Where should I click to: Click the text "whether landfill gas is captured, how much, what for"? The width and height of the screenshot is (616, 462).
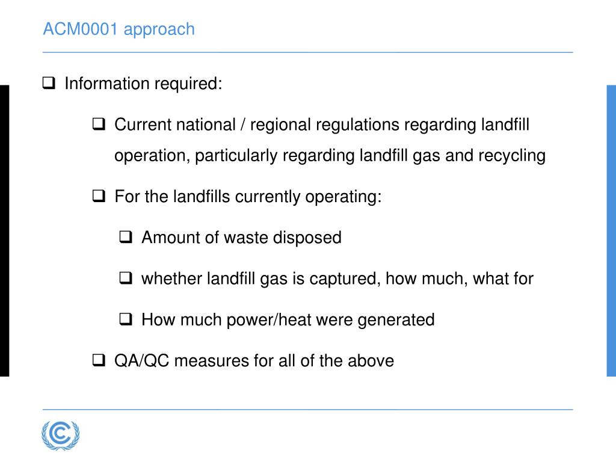click(x=337, y=278)
